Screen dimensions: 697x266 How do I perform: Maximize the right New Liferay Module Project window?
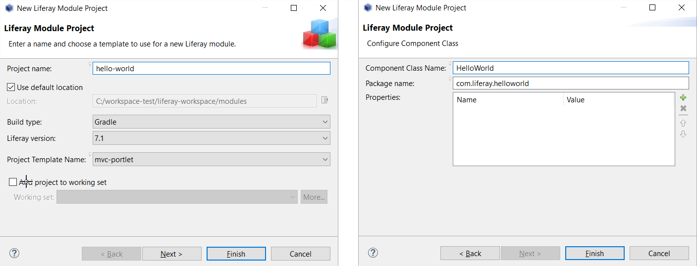click(x=652, y=8)
